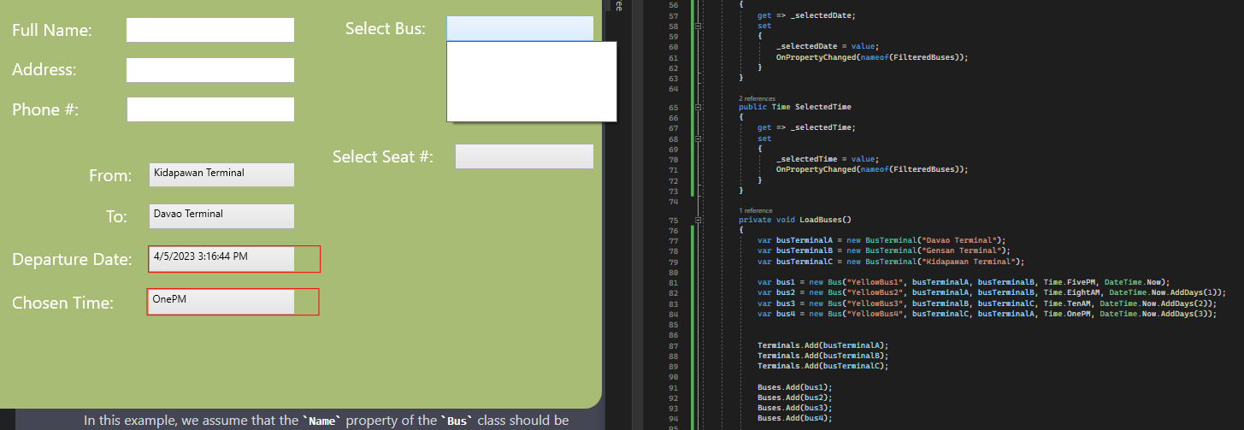The width and height of the screenshot is (1244, 430).
Task: Click 'Buses.Add(bus2);' on line 92
Action: pyautogui.click(x=794, y=398)
